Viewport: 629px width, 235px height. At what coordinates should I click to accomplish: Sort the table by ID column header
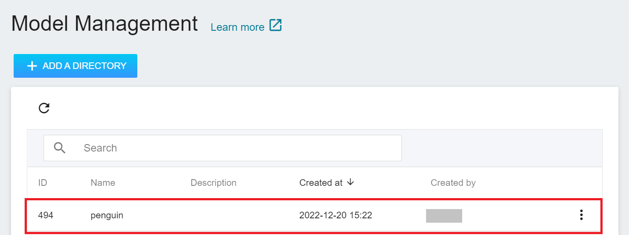click(x=43, y=183)
